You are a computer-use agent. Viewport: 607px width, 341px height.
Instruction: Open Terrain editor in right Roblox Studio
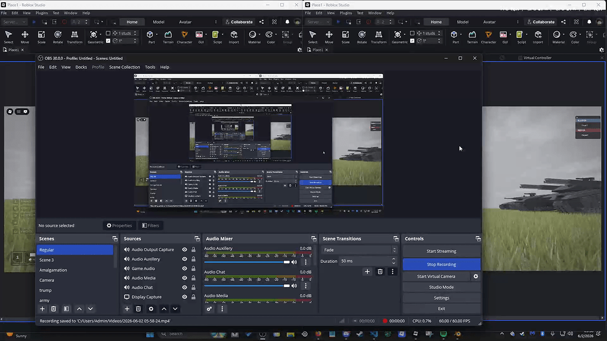click(x=472, y=37)
